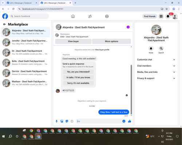Click View buyer button
This screenshot has width=182, height=145.
click(x=73, y=41)
